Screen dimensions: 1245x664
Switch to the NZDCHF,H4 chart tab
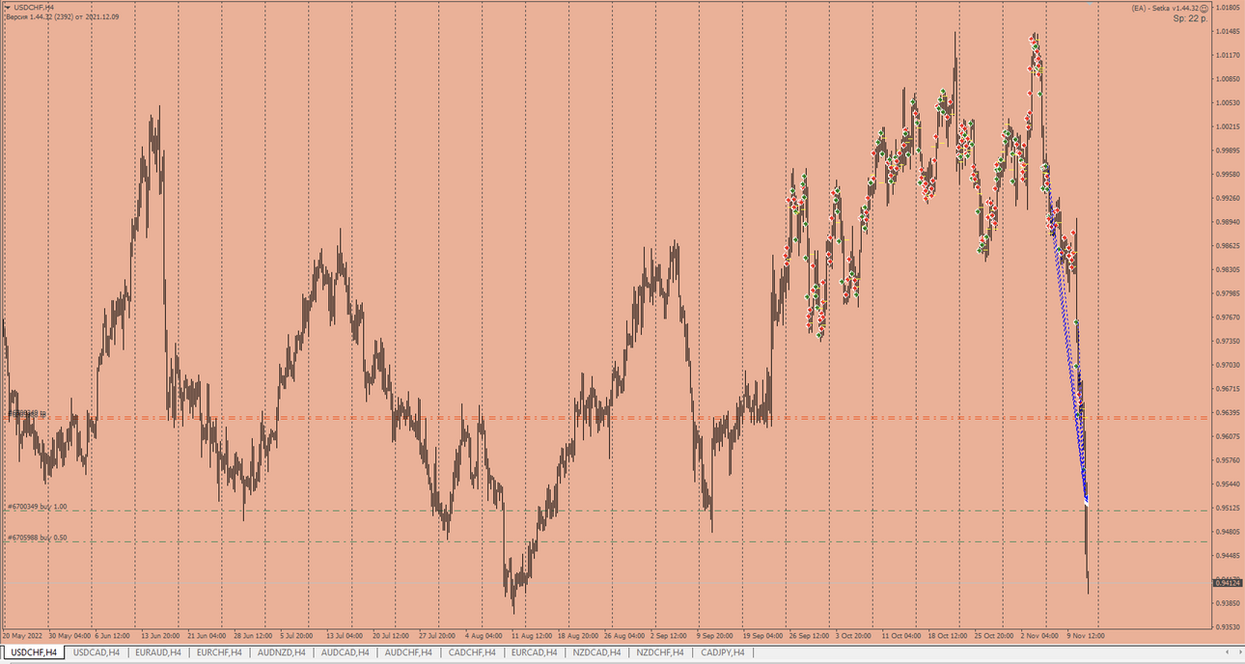[x=660, y=653]
